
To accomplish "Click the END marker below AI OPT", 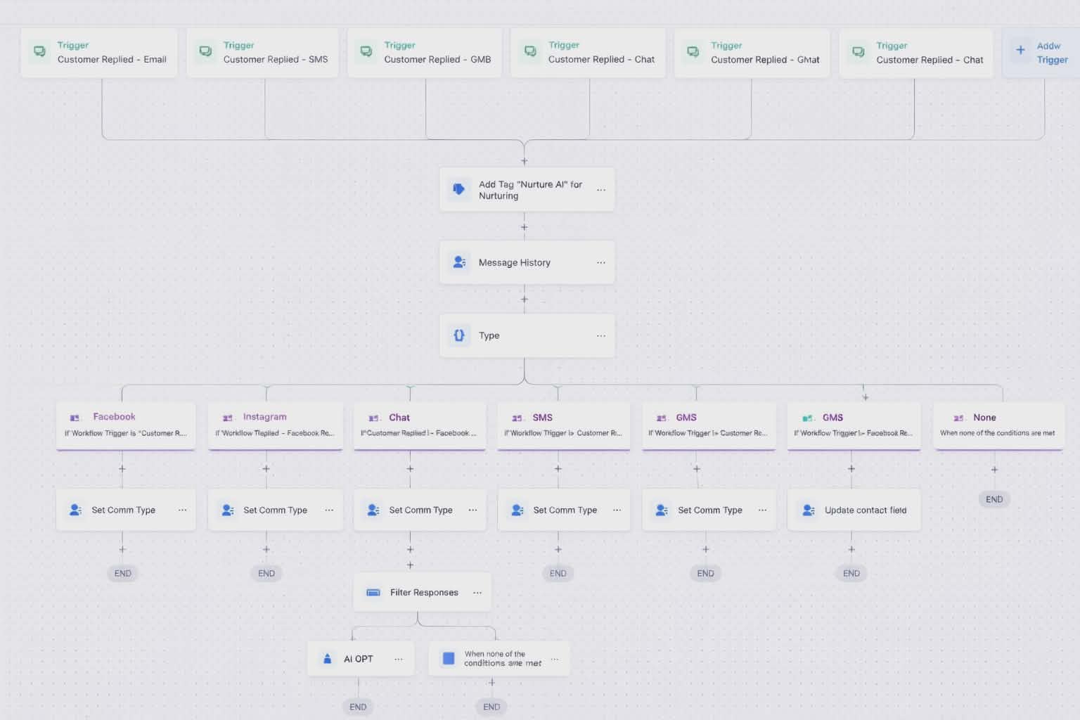I will tap(358, 707).
